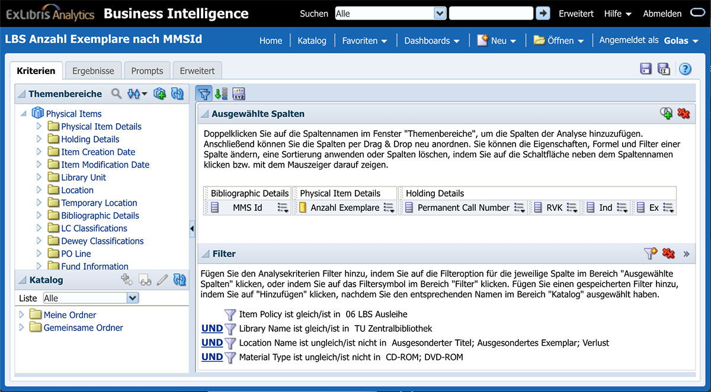The width and height of the screenshot is (711, 392).
Task: Expand the Meine Ordner folder
Action: pyautogui.click(x=23, y=314)
